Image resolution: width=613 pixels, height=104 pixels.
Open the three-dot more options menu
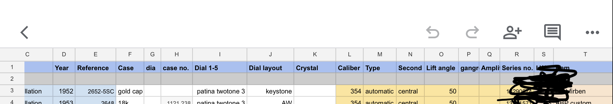click(592, 32)
